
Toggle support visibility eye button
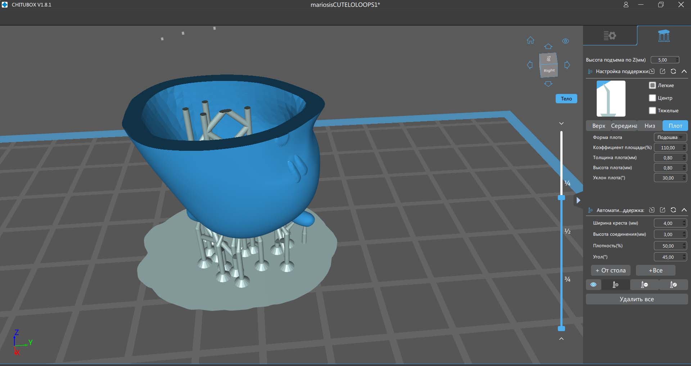593,285
